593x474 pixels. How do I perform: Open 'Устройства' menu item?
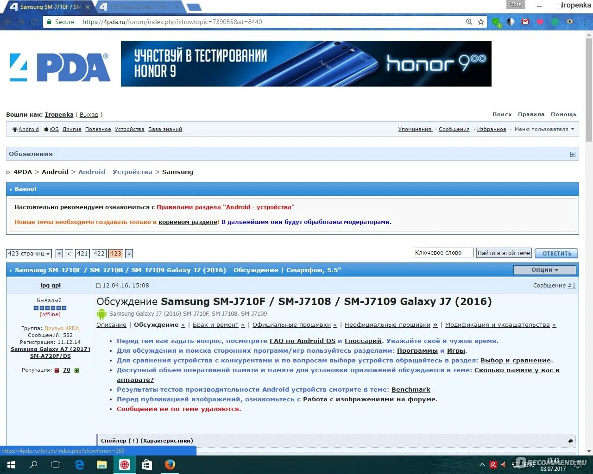point(130,129)
